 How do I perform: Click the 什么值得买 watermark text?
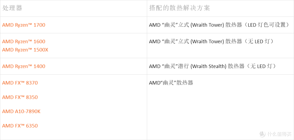[279, 134]
